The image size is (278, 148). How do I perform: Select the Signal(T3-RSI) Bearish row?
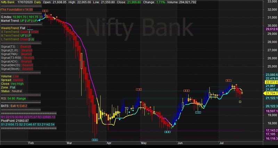point(18,58)
